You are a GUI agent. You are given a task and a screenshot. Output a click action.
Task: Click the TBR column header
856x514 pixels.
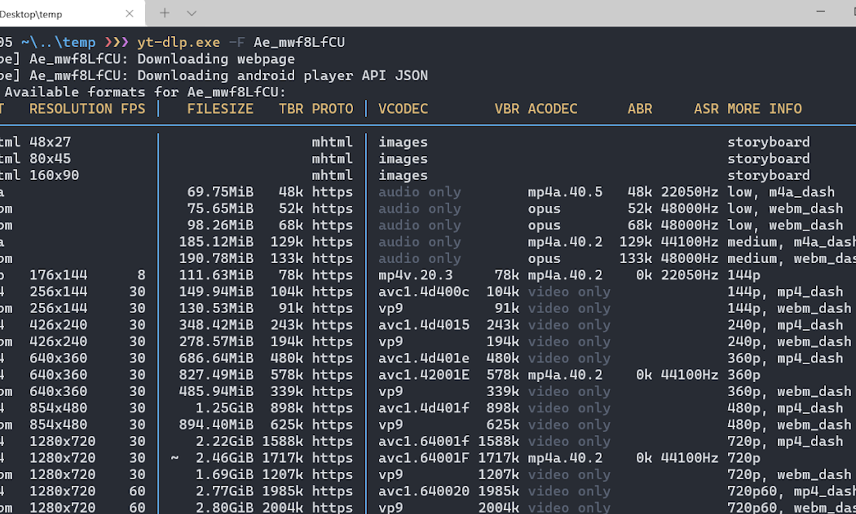[291, 108]
